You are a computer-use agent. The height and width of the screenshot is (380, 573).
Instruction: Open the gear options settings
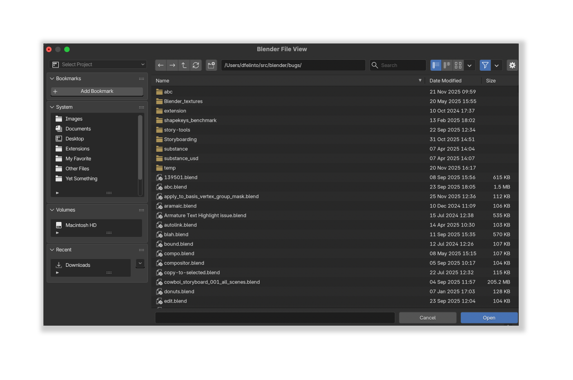coord(512,65)
